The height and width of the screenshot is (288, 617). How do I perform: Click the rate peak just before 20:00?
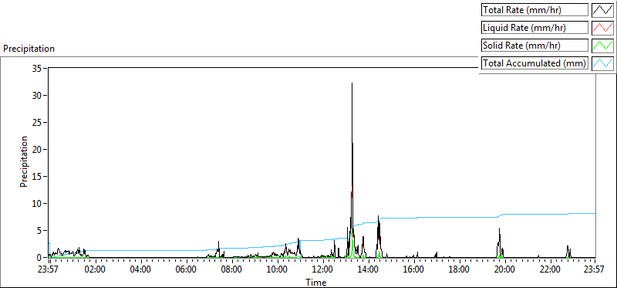pyautogui.click(x=499, y=229)
